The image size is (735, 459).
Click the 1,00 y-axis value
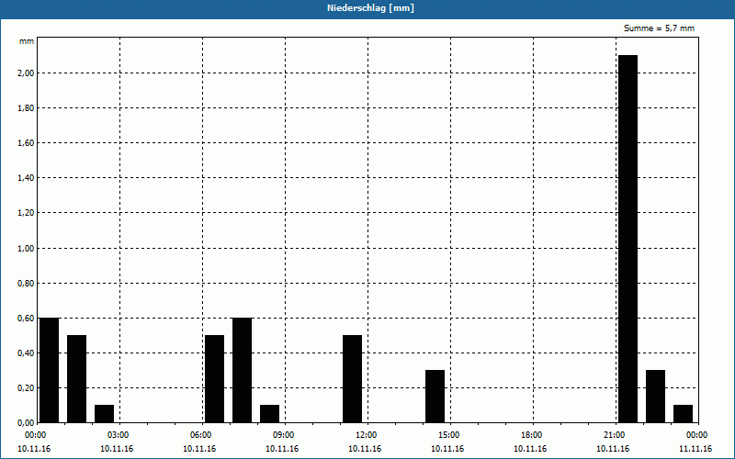(x=27, y=248)
